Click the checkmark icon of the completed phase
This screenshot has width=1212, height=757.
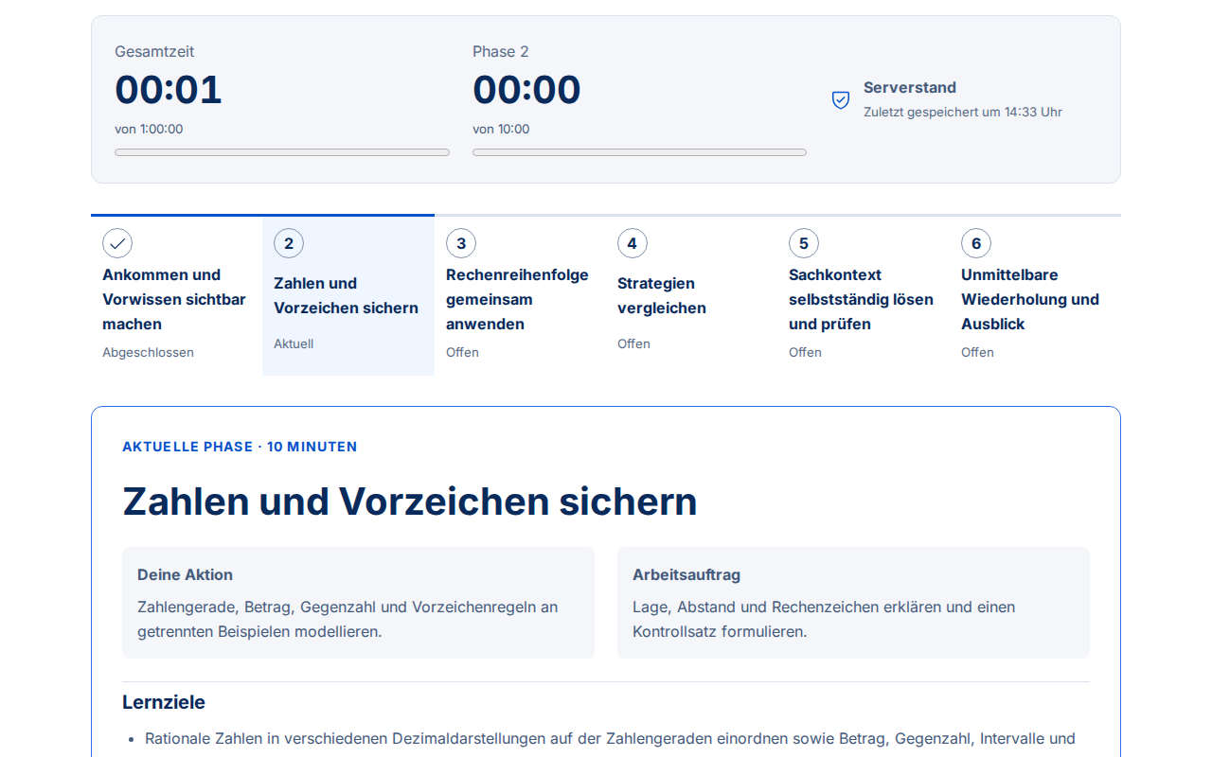click(117, 243)
